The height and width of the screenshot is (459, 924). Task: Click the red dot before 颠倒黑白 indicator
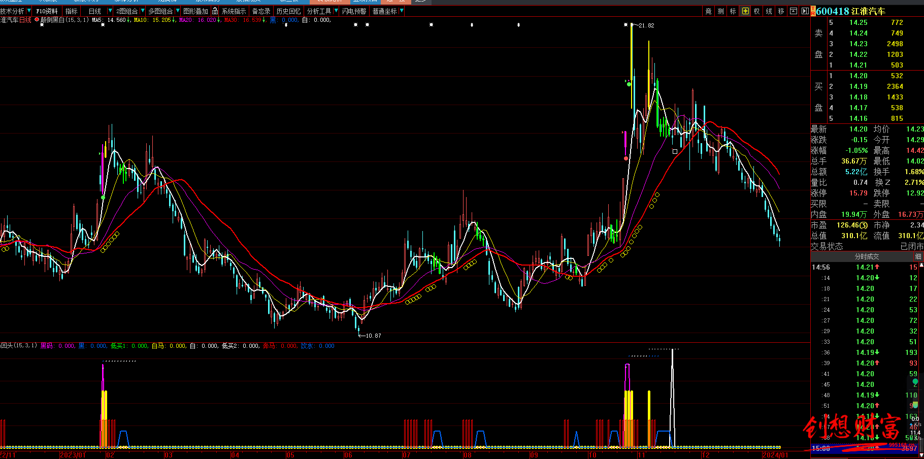(x=37, y=20)
